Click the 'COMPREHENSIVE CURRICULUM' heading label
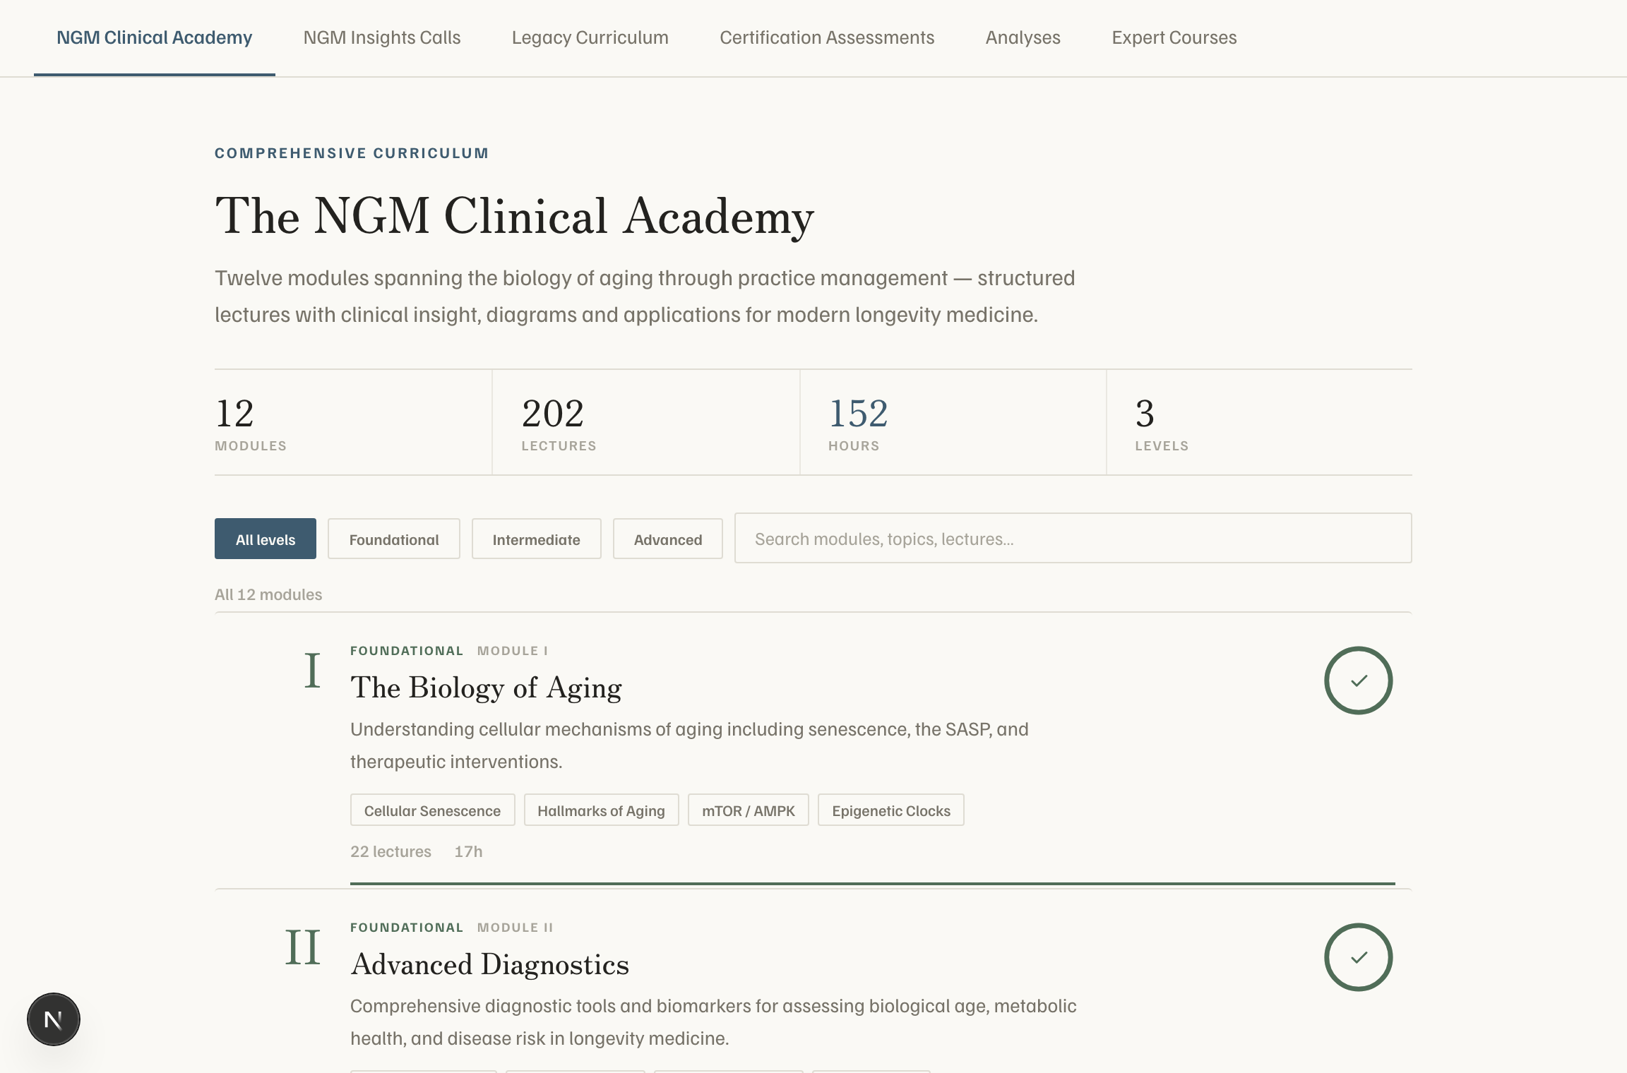 coord(352,153)
